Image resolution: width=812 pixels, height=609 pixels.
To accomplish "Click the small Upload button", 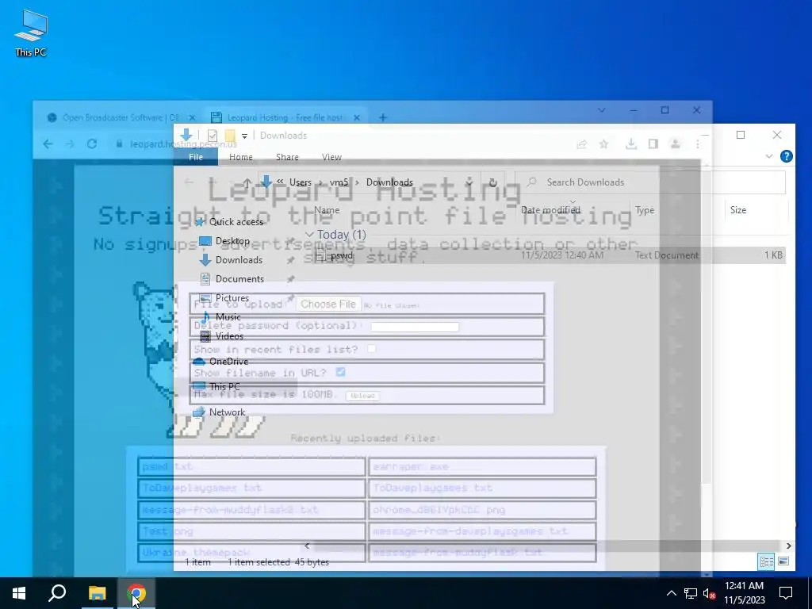I will [362, 396].
